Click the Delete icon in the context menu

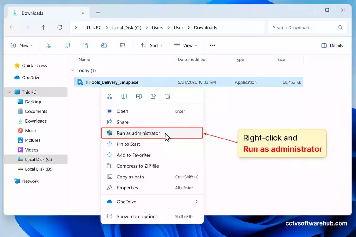click(168, 96)
